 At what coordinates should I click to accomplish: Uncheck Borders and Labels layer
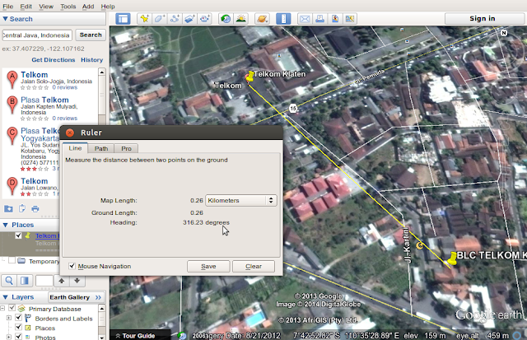click(18, 318)
